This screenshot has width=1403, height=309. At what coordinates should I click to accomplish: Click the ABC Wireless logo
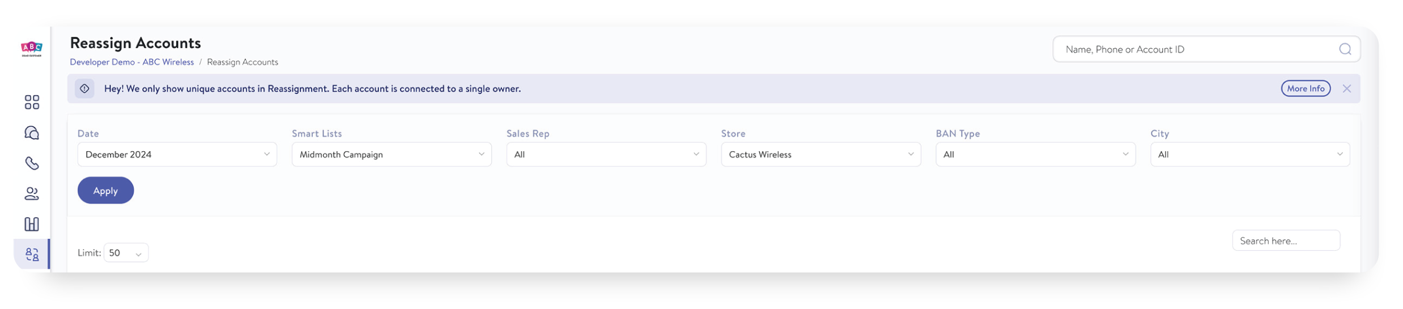[x=31, y=49]
